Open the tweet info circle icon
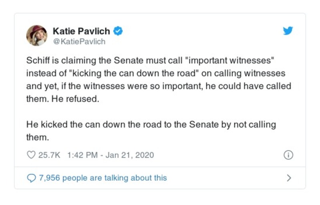 pyautogui.click(x=288, y=155)
